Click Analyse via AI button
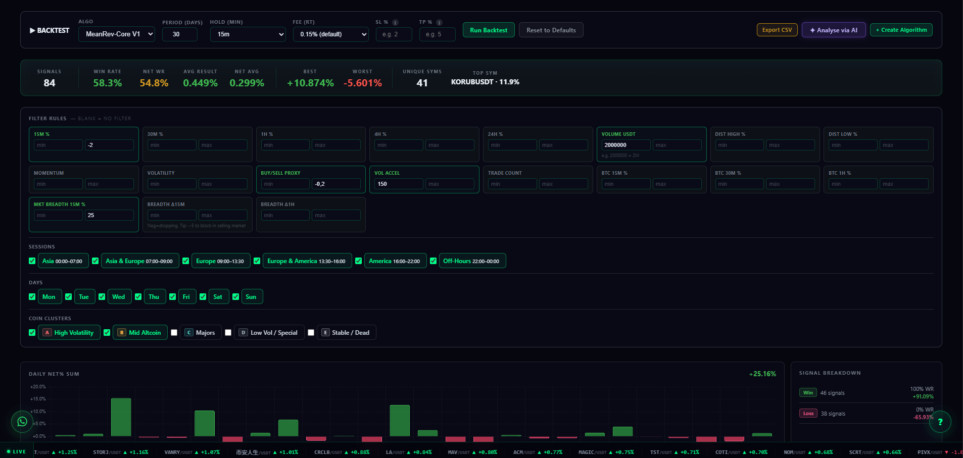The width and height of the screenshot is (963, 458). point(834,30)
